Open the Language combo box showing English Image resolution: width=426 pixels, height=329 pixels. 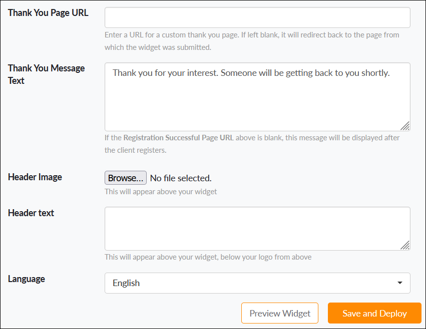click(257, 283)
